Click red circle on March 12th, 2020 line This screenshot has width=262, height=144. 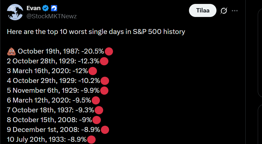click(96, 100)
